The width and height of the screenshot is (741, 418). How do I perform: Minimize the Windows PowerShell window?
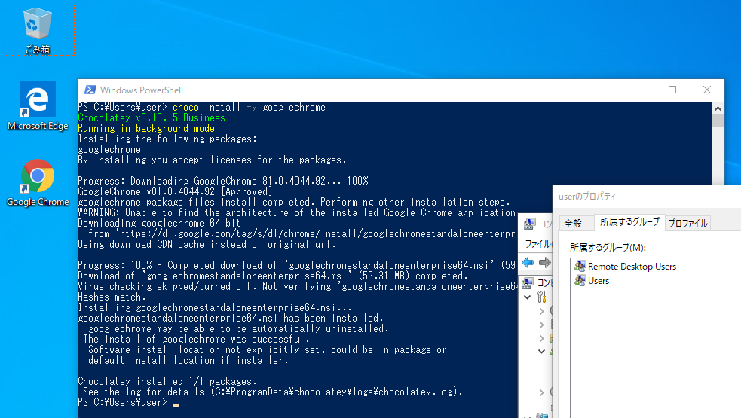point(638,90)
